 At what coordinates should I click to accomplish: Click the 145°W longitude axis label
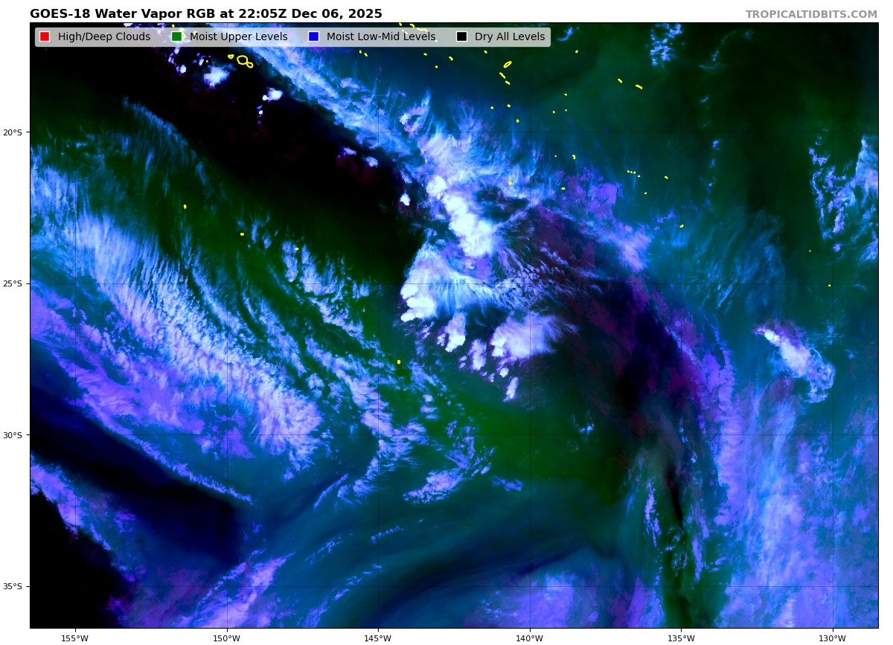[x=378, y=638]
